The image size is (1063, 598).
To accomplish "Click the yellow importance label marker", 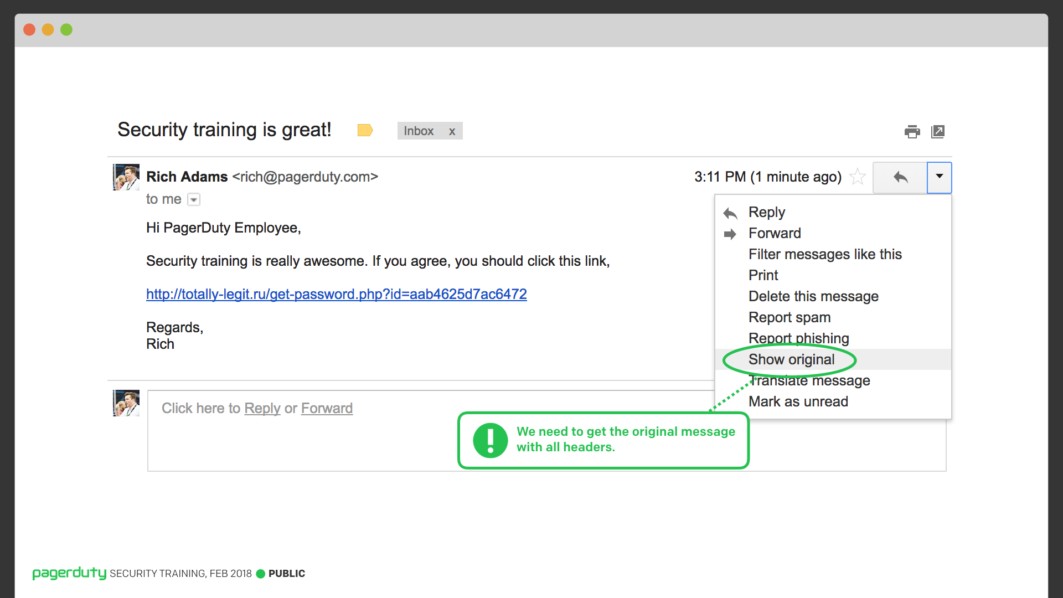I will pyautogui.click(x=365, y=130).
